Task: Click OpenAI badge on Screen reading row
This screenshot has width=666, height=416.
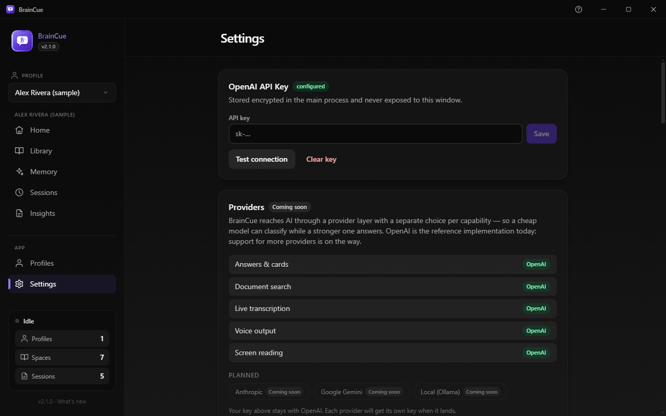Action: [536, 353]
